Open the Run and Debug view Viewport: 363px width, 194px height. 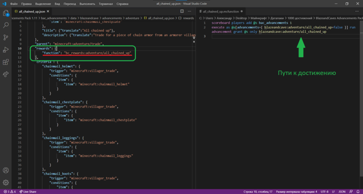point(6,49)
